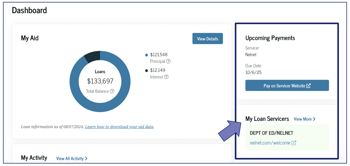Viewport: 350px width, 166px height.
Task: Click the $133,697 total balance amount
Action: tap(100, 81)
